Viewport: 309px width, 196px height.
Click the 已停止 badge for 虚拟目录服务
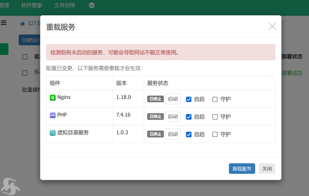[155, 134]
